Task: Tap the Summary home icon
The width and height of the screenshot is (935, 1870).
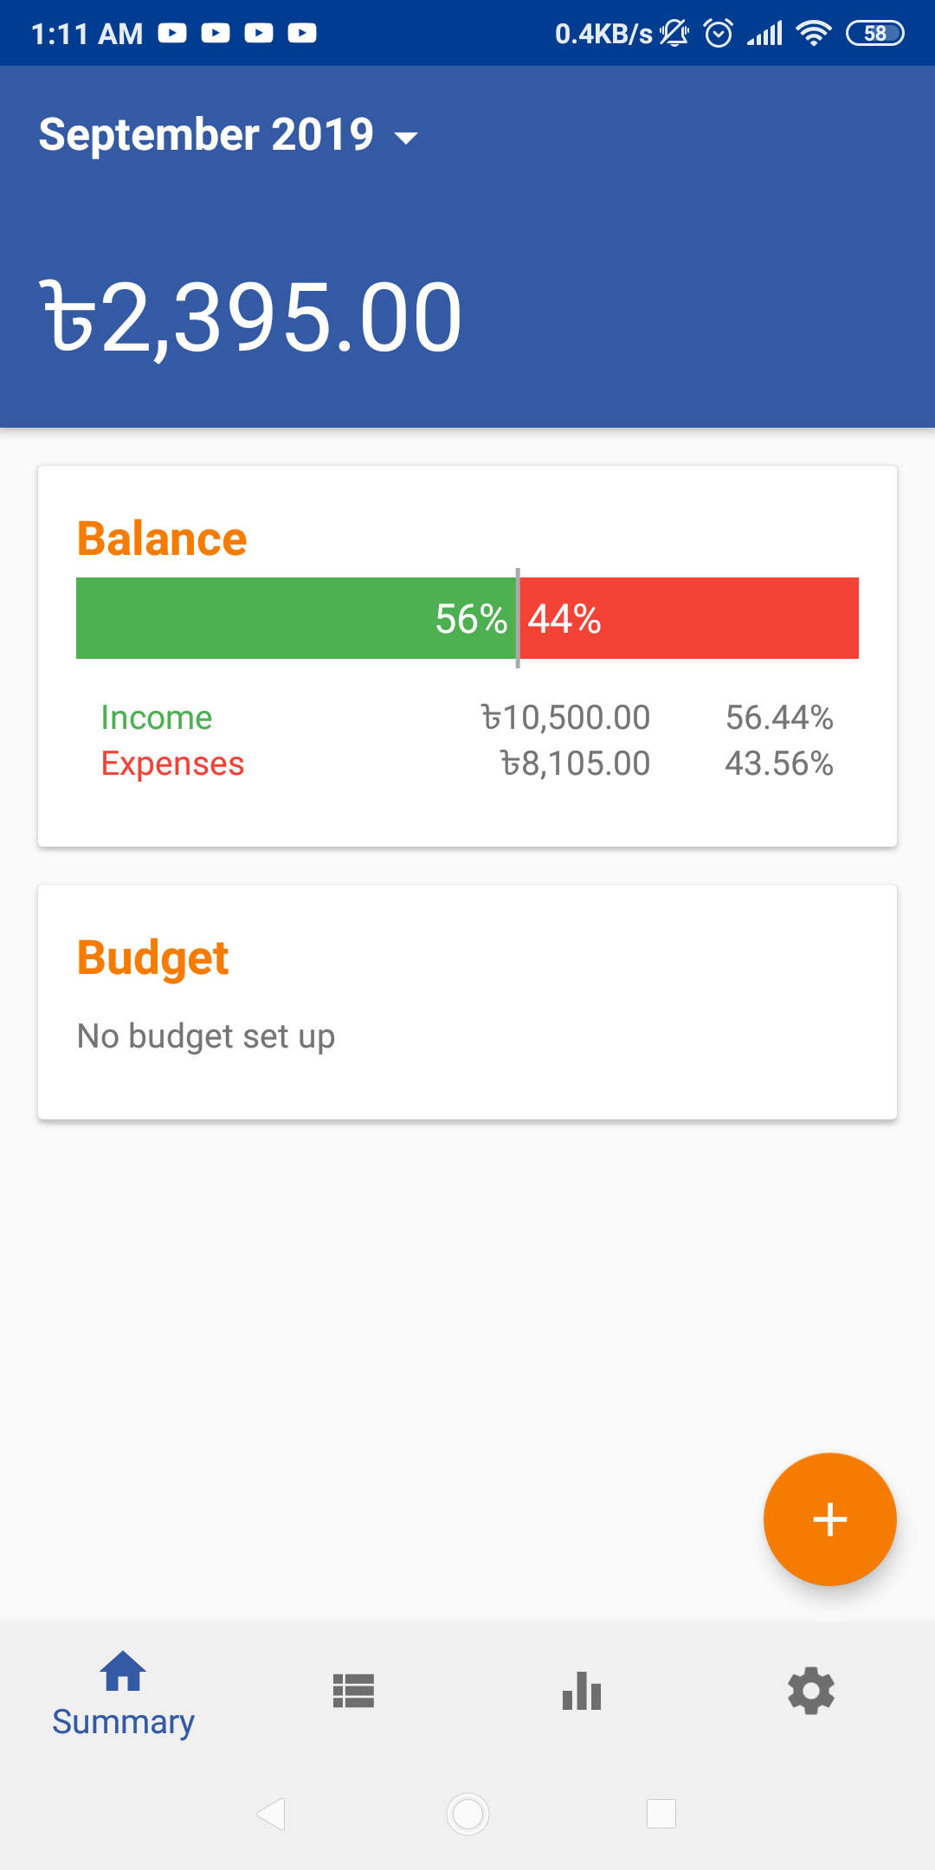Action: (123, 1671)
